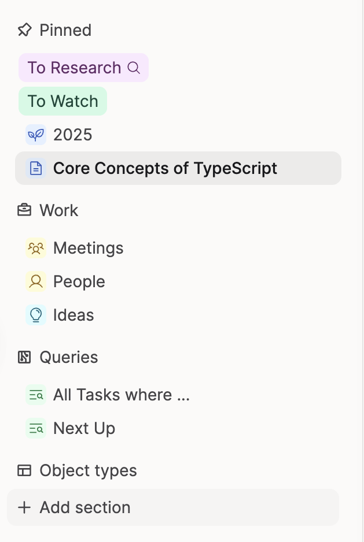Click the lightbulb icon next to Ideas
Screen dimensions: 364x542
[x=36, y=315]
